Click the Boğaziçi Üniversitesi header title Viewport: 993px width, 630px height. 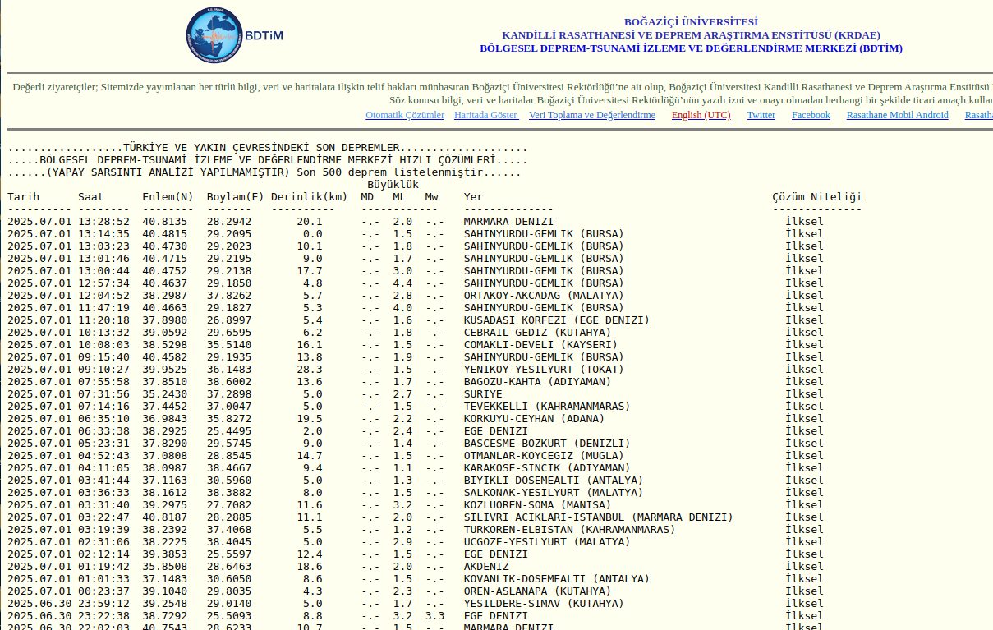click(x=691, y=22)
